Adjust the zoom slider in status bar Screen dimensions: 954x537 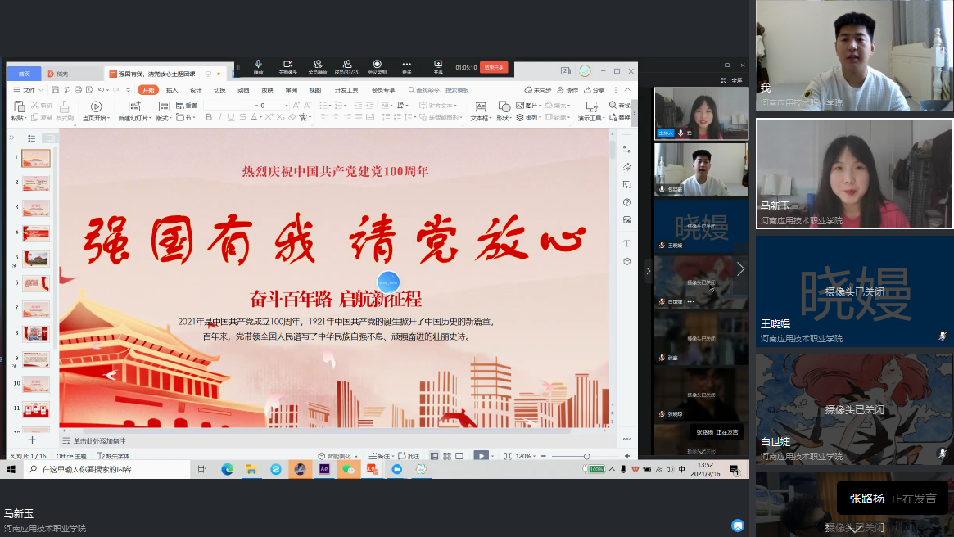coord(586,456)
